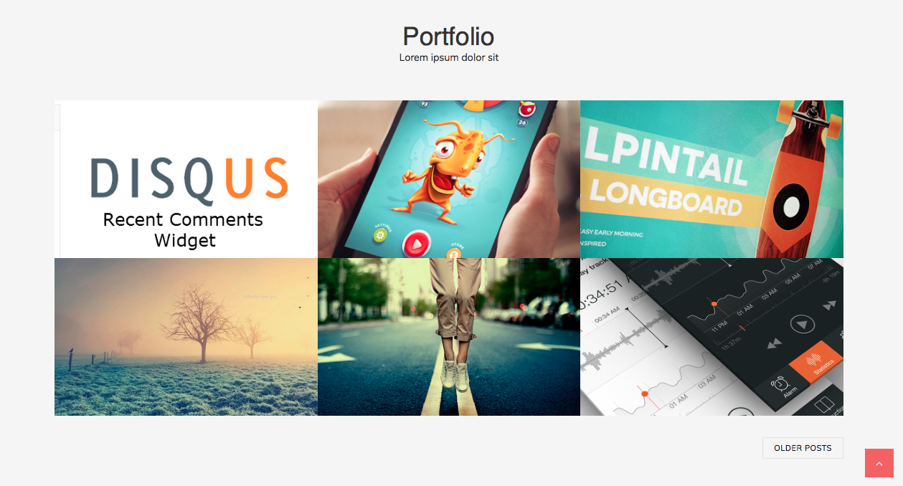
Task: Open the Pintail Longboard portfolio item
Action: tap(711, 179)
